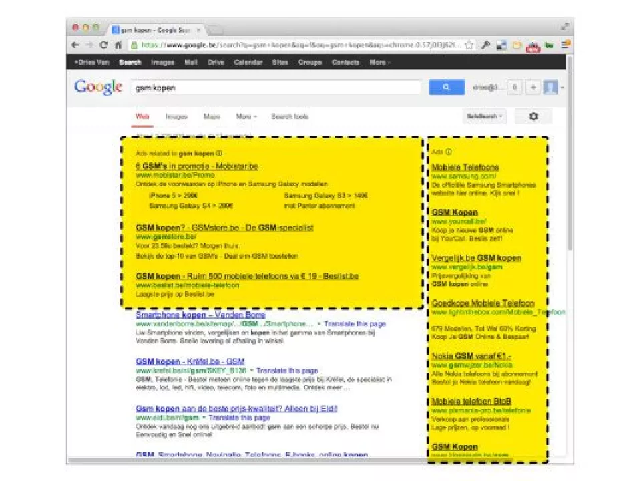641x481 pixels.
Task: Click the green padlock in the address bar
Action: pyautogui.click(x=134, y=45)
